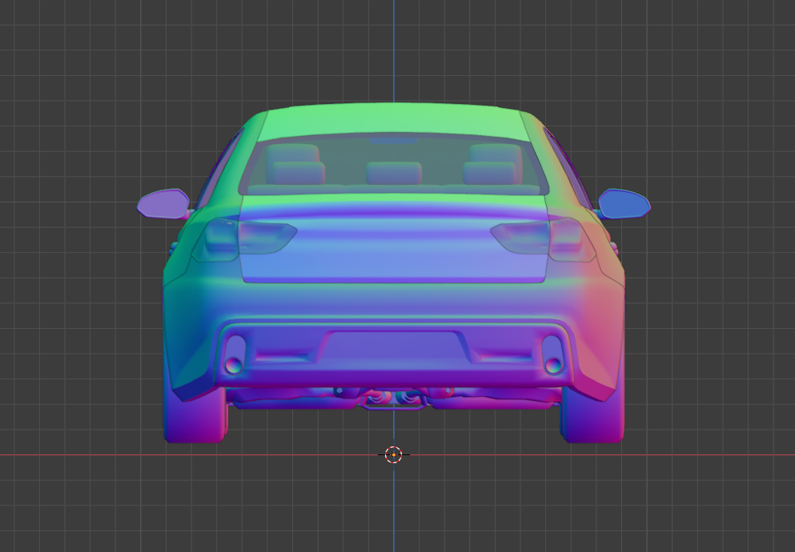Select the center rear seat headrest
This screenshot has height=552, width=795.
[x=394, y=173]
